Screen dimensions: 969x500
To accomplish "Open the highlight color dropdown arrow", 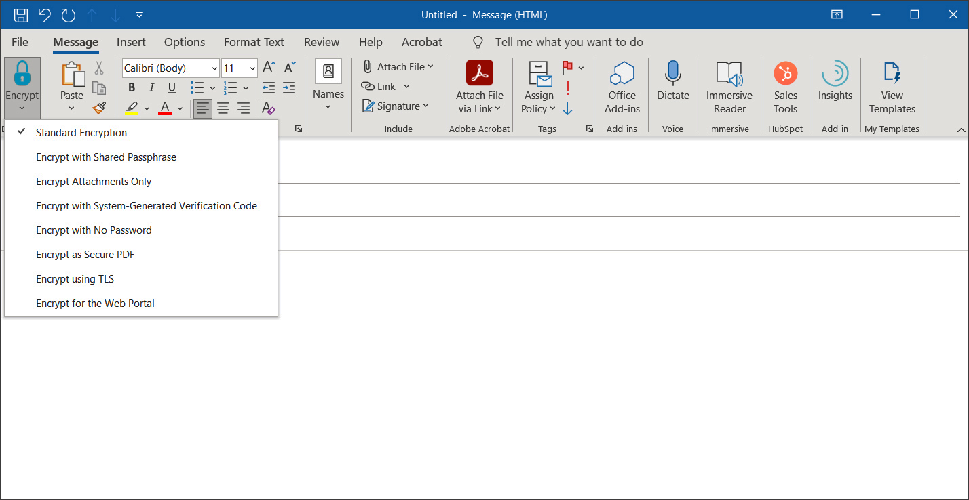I will coord(147,108).
